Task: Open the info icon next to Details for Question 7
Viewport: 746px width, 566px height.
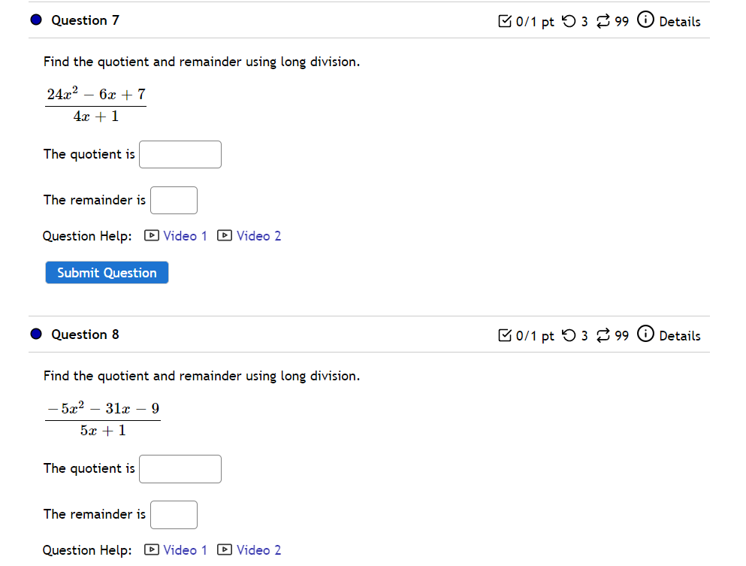Action: [x=645, y=20]
